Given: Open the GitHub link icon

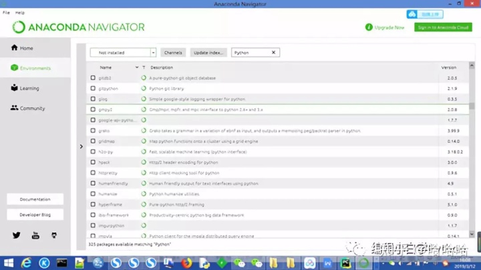Looking at the screenshot, I should [54, 235].
